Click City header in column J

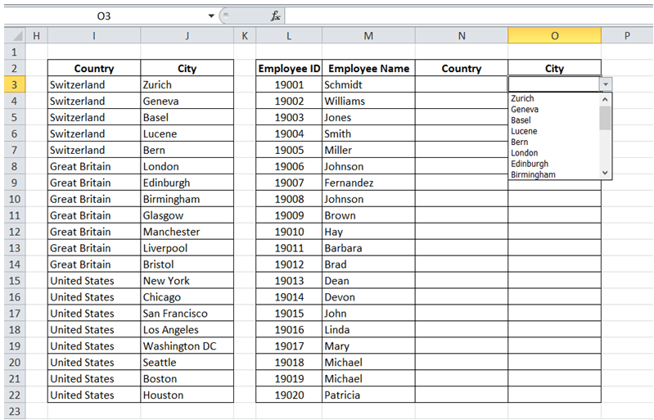pos(187,69)
